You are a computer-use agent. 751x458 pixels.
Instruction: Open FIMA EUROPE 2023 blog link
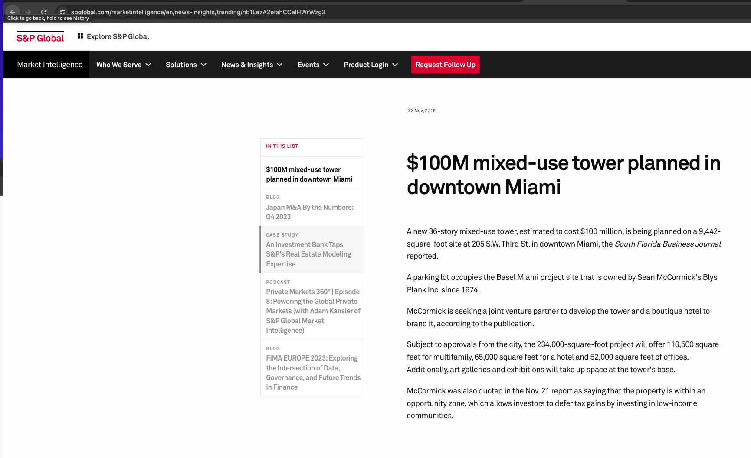[x=312, y=368]
